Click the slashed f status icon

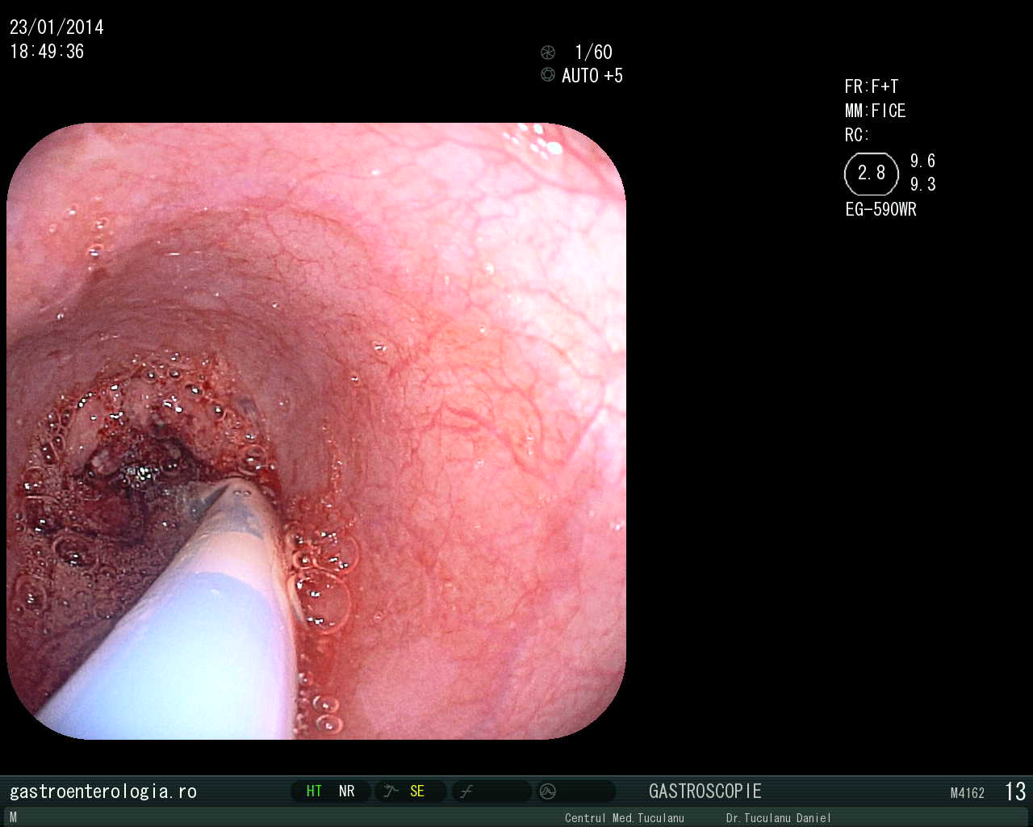pos(466,791)
